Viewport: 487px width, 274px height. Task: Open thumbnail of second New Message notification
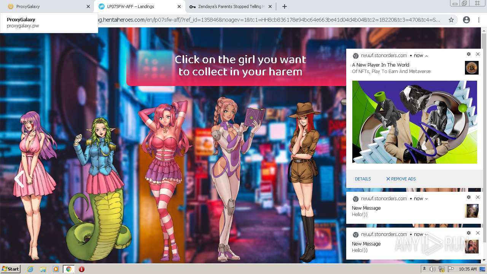click(472, 247)
